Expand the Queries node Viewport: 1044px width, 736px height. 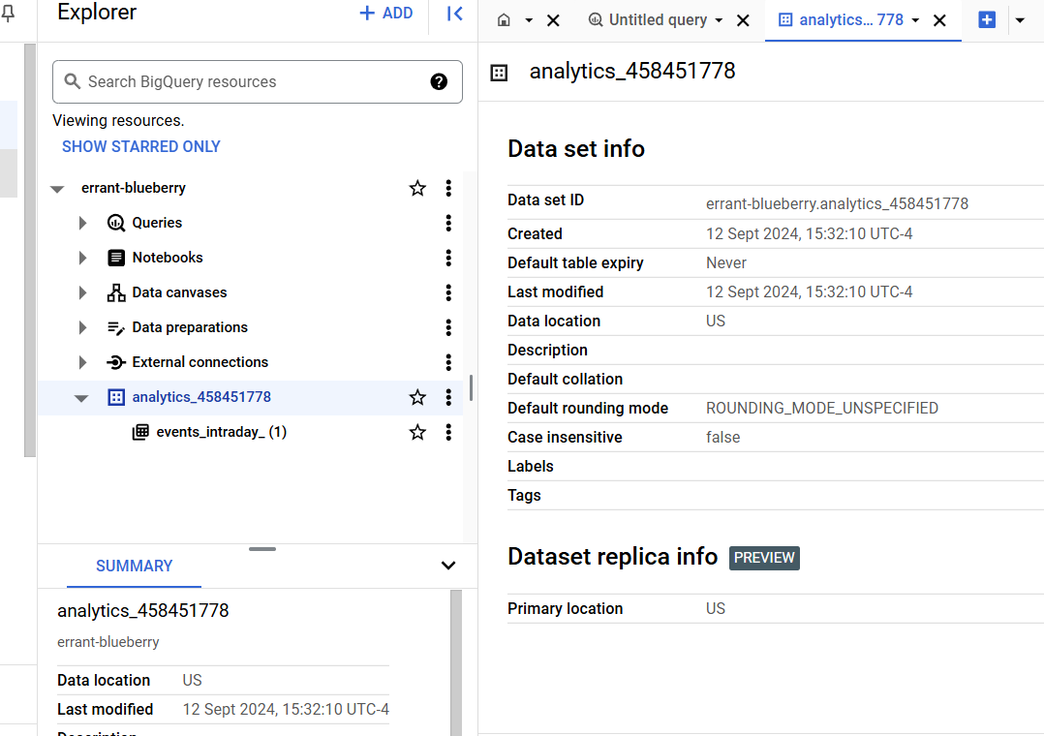click(x=82, y=223)
